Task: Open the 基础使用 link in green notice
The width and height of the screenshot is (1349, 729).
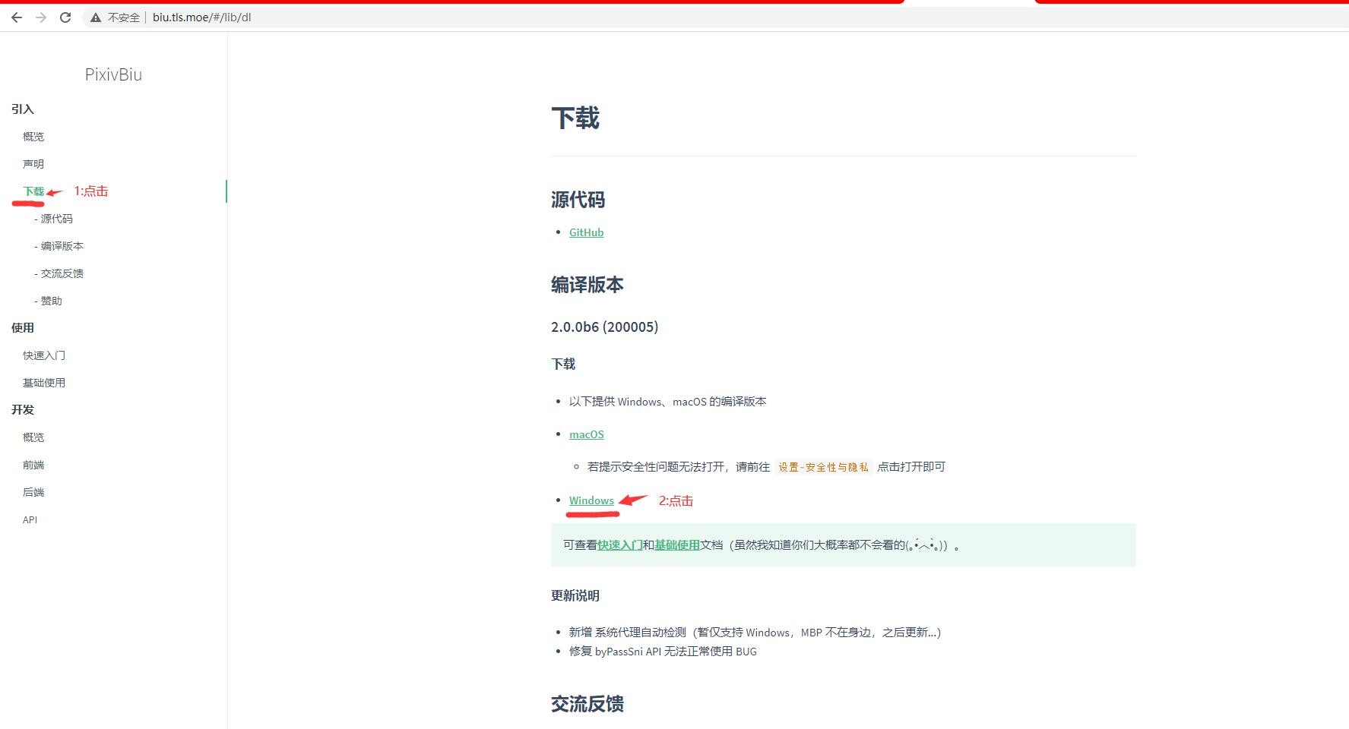Action: (676, 544)
